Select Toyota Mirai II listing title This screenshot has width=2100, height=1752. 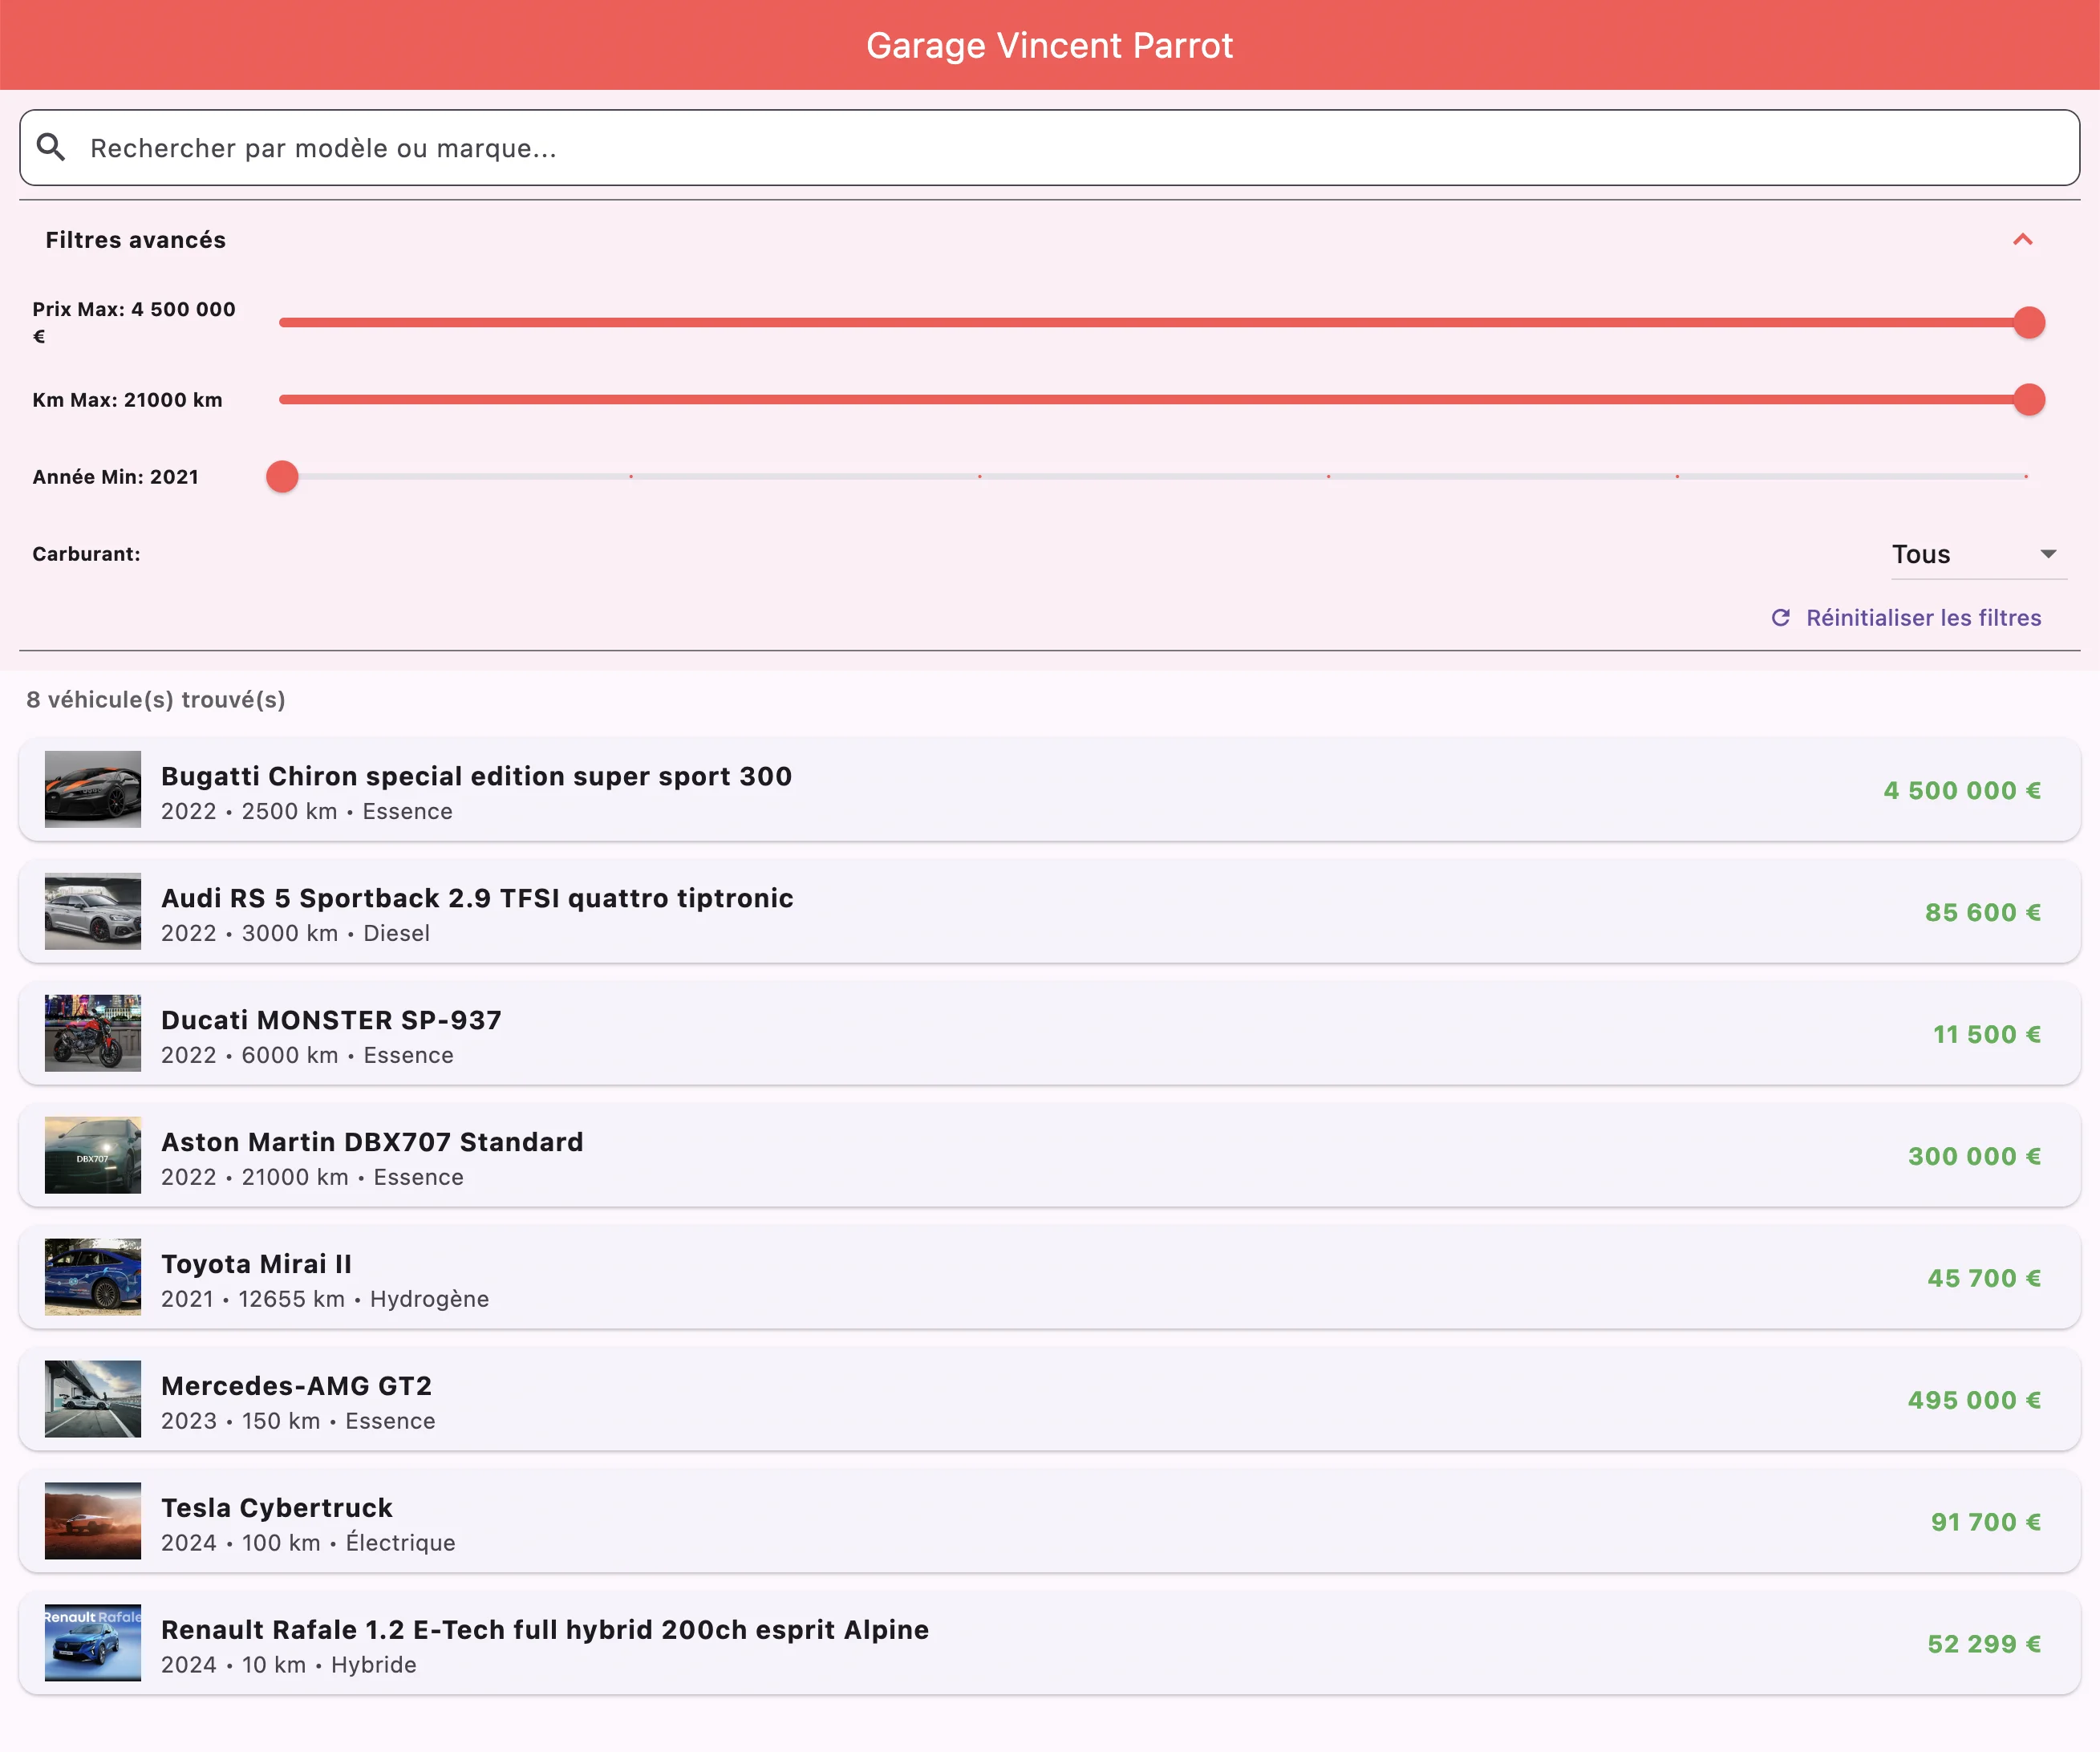coord(256,1264)
